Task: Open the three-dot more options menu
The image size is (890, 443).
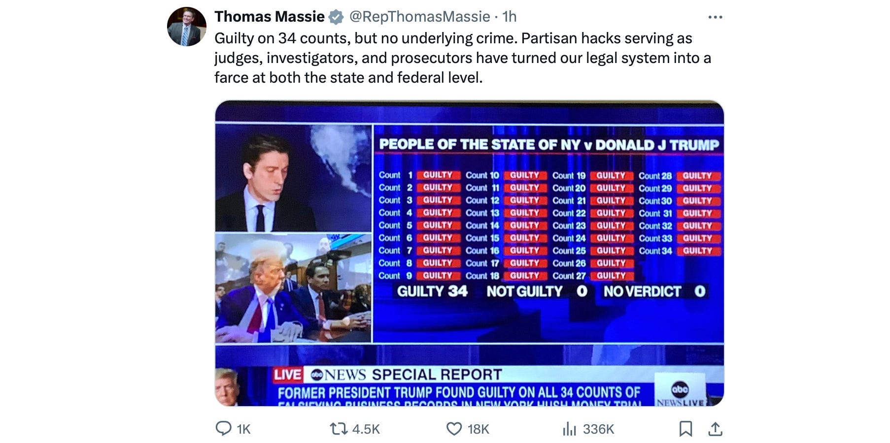Action: [715, 17]
